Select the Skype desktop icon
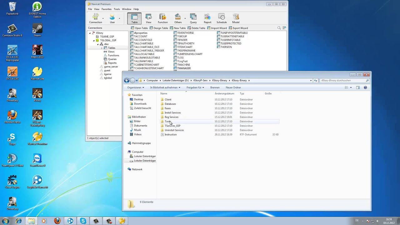The width and height of the screenshot is (400, 225). click(x=12, y=139)
